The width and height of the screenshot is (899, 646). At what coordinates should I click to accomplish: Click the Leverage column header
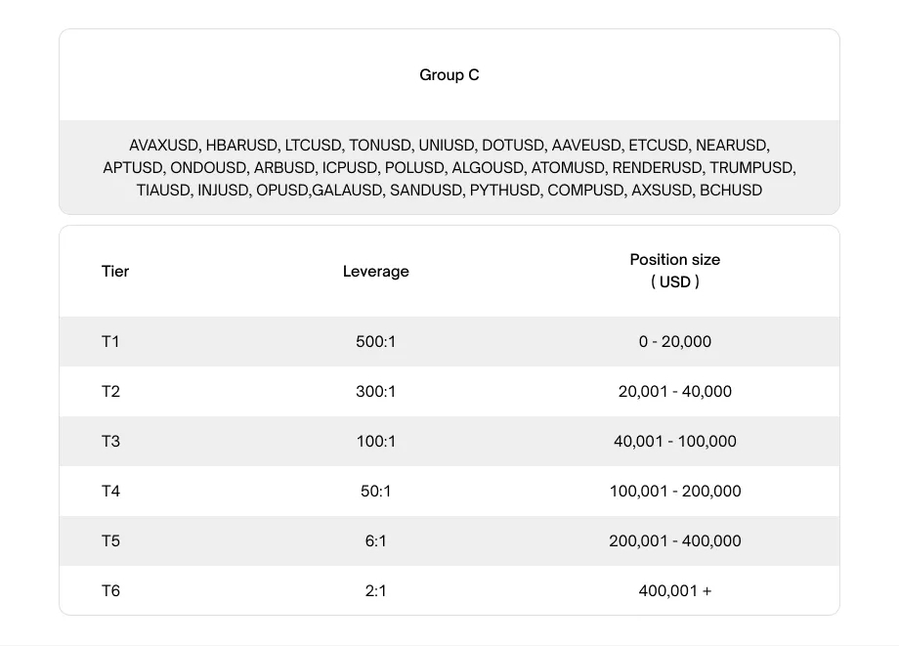click(x=375, y=271)
